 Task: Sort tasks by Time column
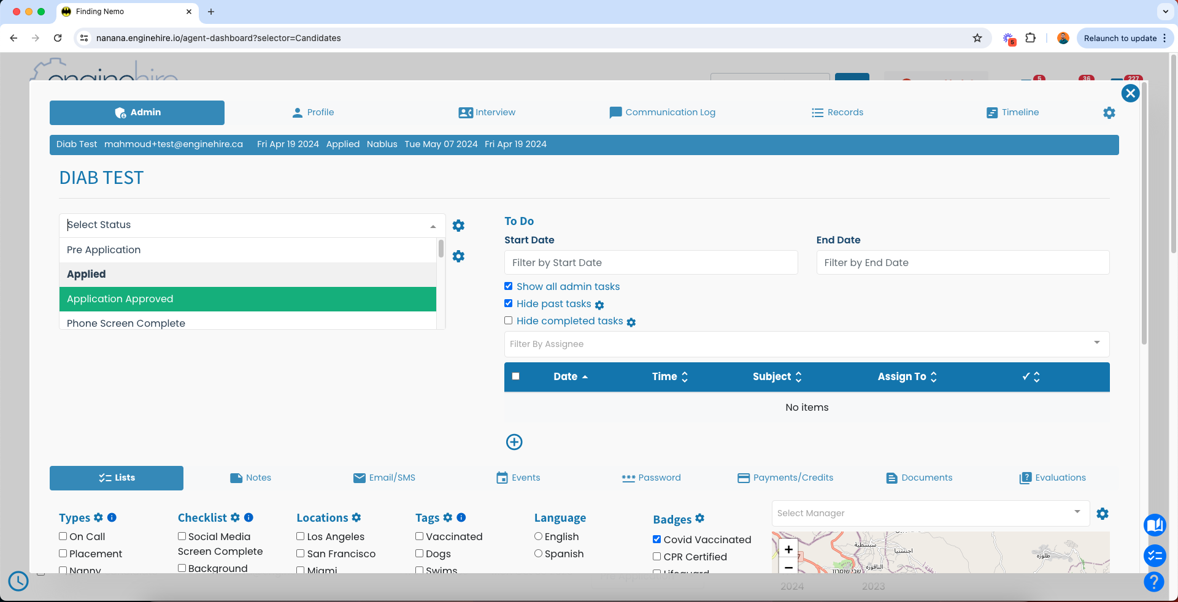[x=670, y=376]
